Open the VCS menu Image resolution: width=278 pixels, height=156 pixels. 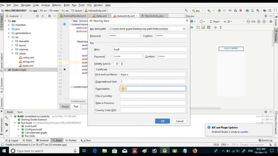89,5
